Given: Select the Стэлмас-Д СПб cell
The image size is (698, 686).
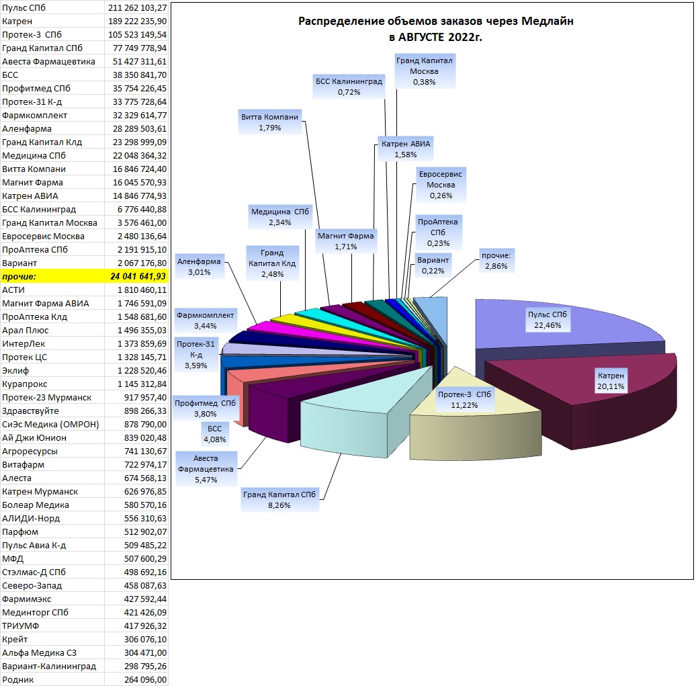Looking at the screenshot, I should pos(52,572).
